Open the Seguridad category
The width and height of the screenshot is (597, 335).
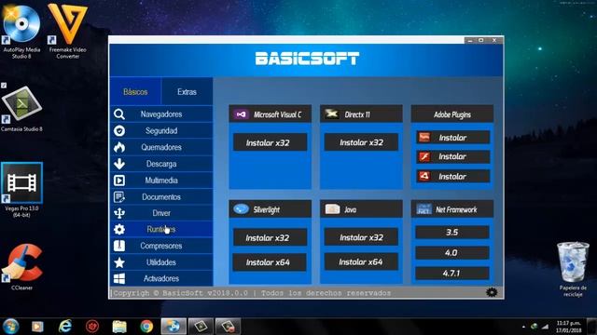[x=161, y=130]
